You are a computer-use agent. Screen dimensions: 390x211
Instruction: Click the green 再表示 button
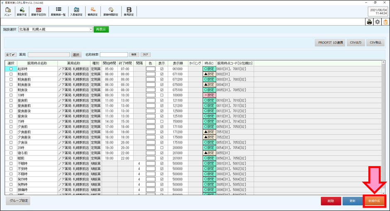point(101,29)
